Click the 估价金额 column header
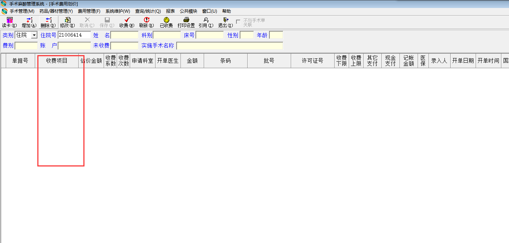509x243 pixels. click(x=91, y=61)
